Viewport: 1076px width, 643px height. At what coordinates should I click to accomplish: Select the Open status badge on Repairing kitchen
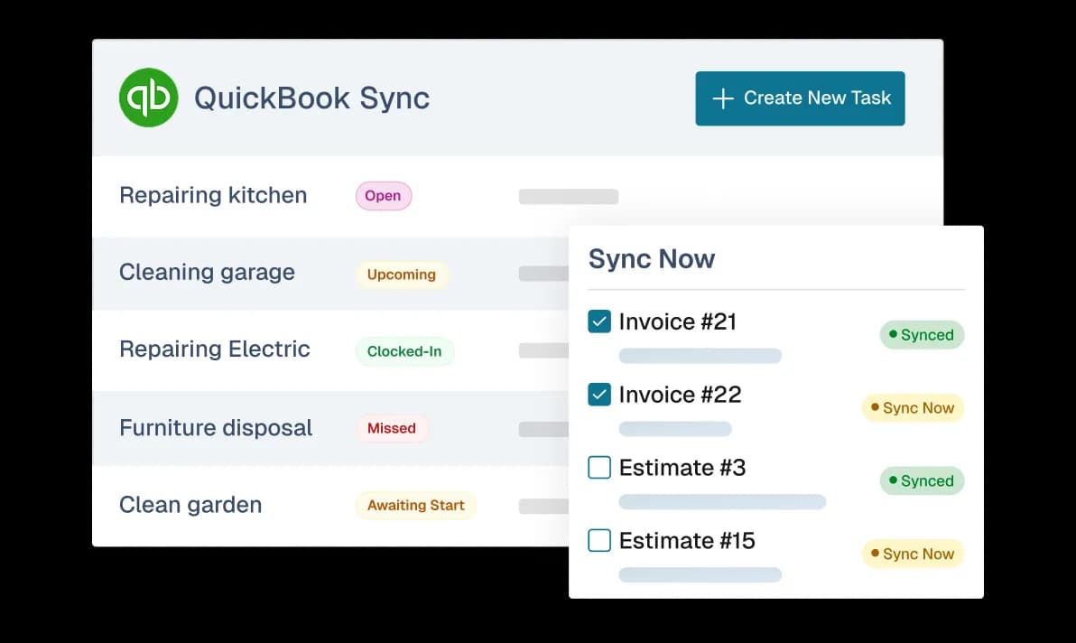pyautogui.click(x=383, y=196)
